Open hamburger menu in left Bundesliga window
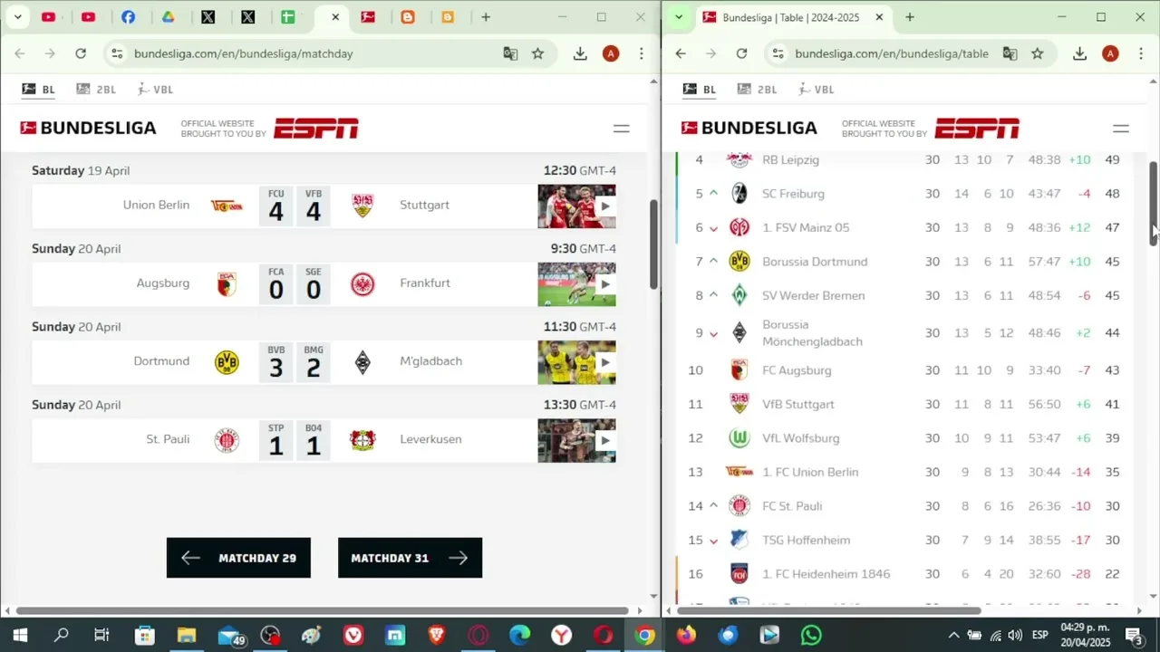Screen dimensions: 1160x652 pos(621,129)
